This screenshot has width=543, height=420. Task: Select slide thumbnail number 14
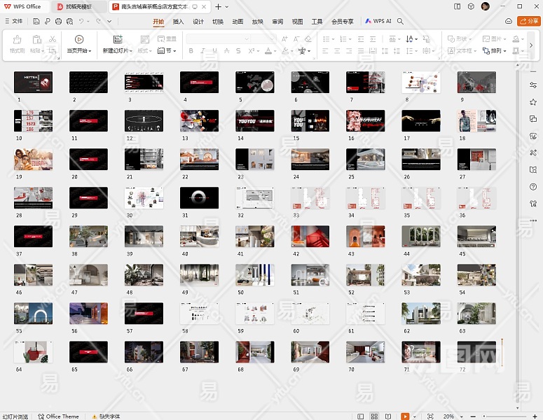(x=254, y=121)
